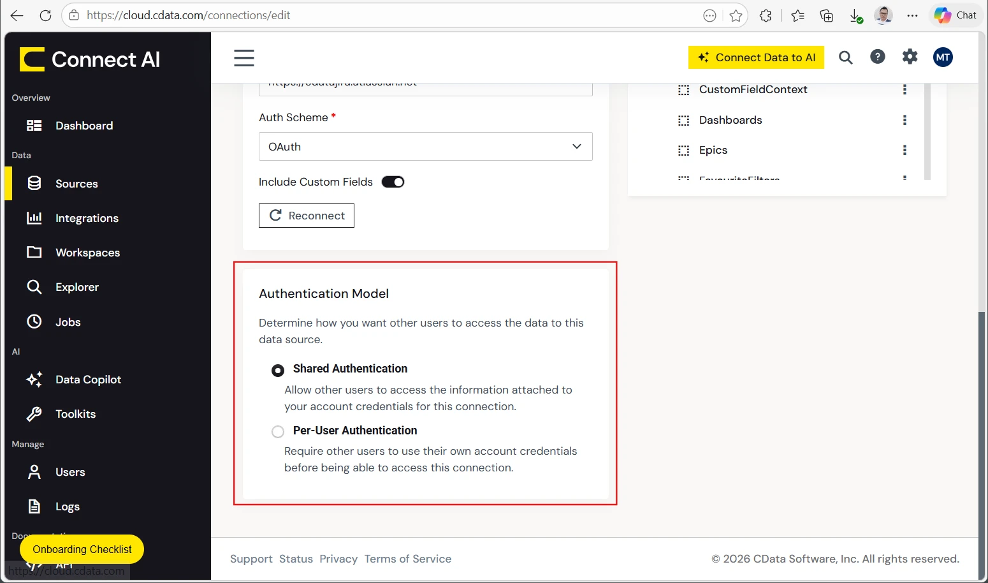Open browser extensions puzzle icon
Image resolution: width=988 pixels, height=583 pixels.
coord(766,15)
